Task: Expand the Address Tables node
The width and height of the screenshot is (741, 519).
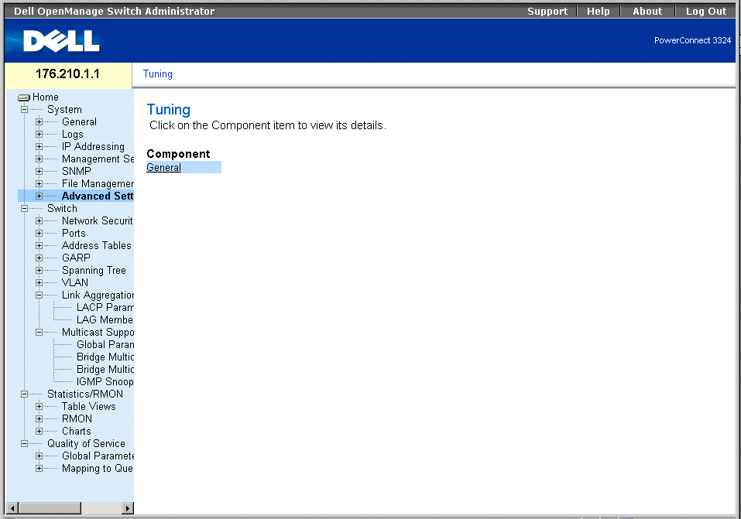Action: click(x=39, y=245)
